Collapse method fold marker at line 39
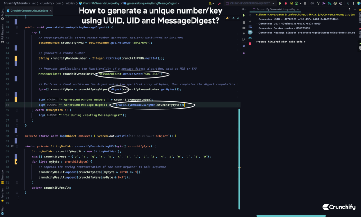Image resolution: width=361 pixels, height=217 pixels. pos(17,27)
